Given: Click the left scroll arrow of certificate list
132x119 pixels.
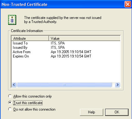Looking at the screenshot, I should [14, 85].
